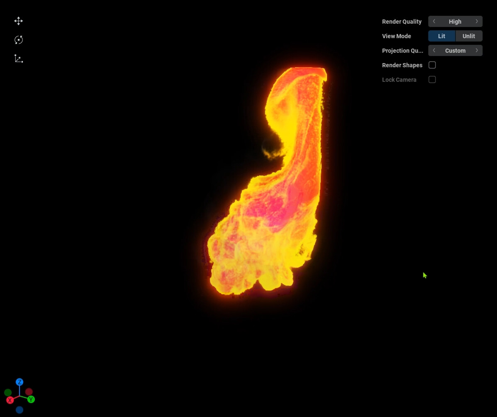Click the blue Z axis on the orientation gizmo

pyautogui.click(x=19, y=381)
